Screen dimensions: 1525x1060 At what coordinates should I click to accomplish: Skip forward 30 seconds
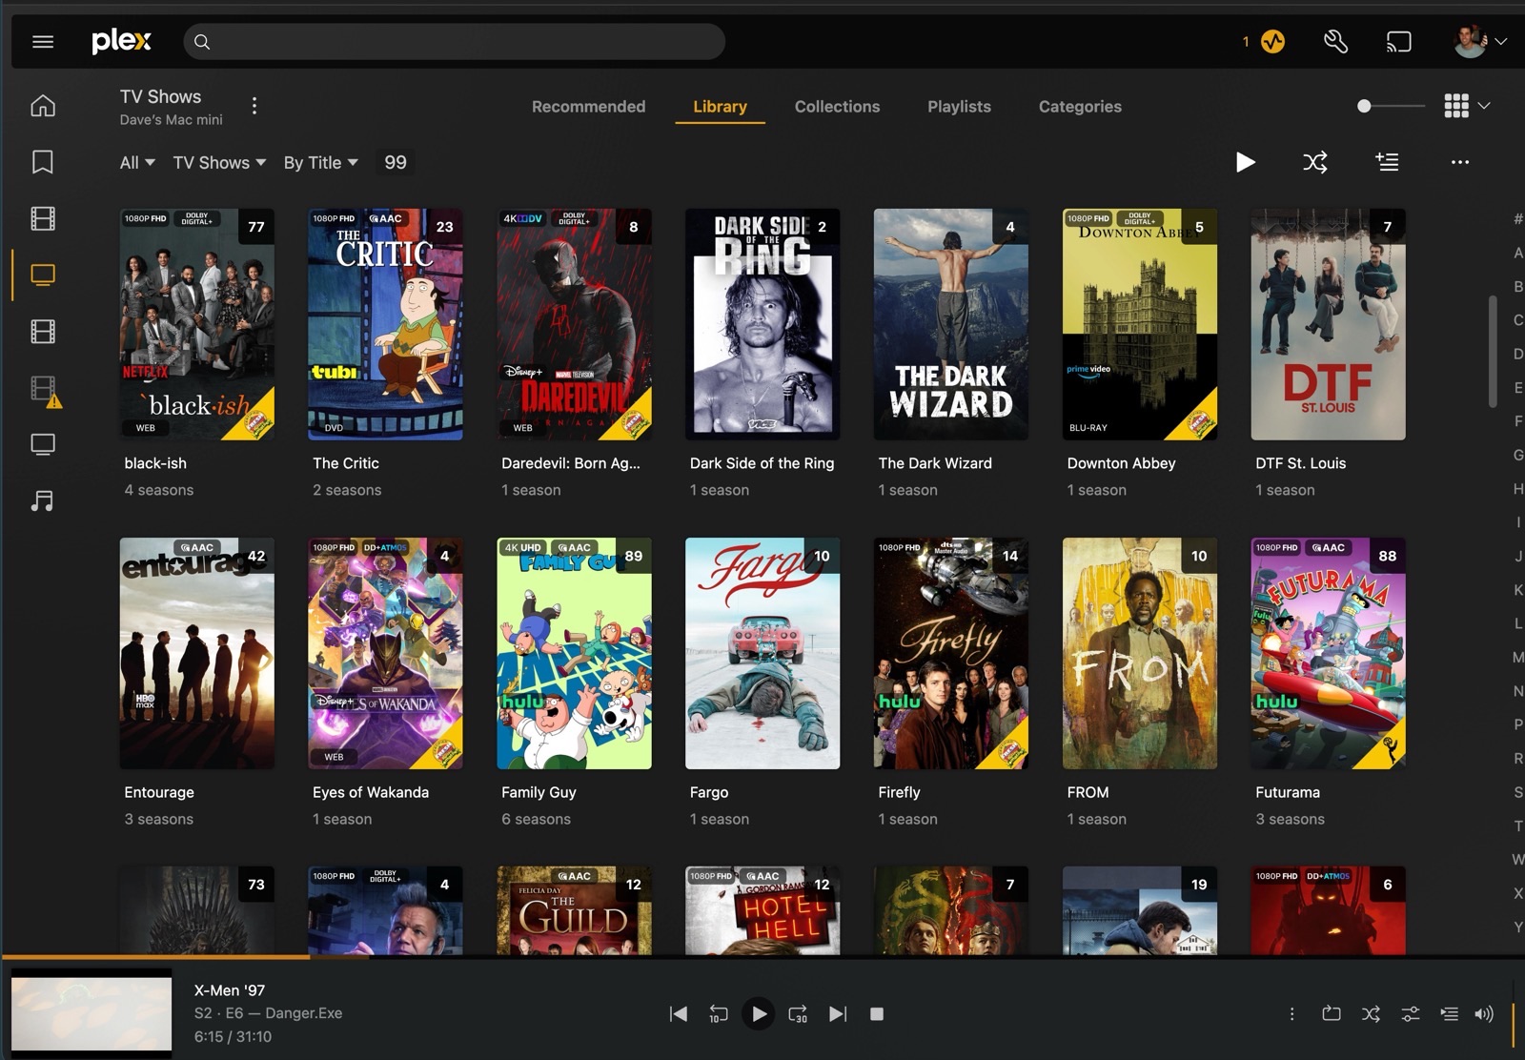pyautogui.click(x=798, y=1013)
